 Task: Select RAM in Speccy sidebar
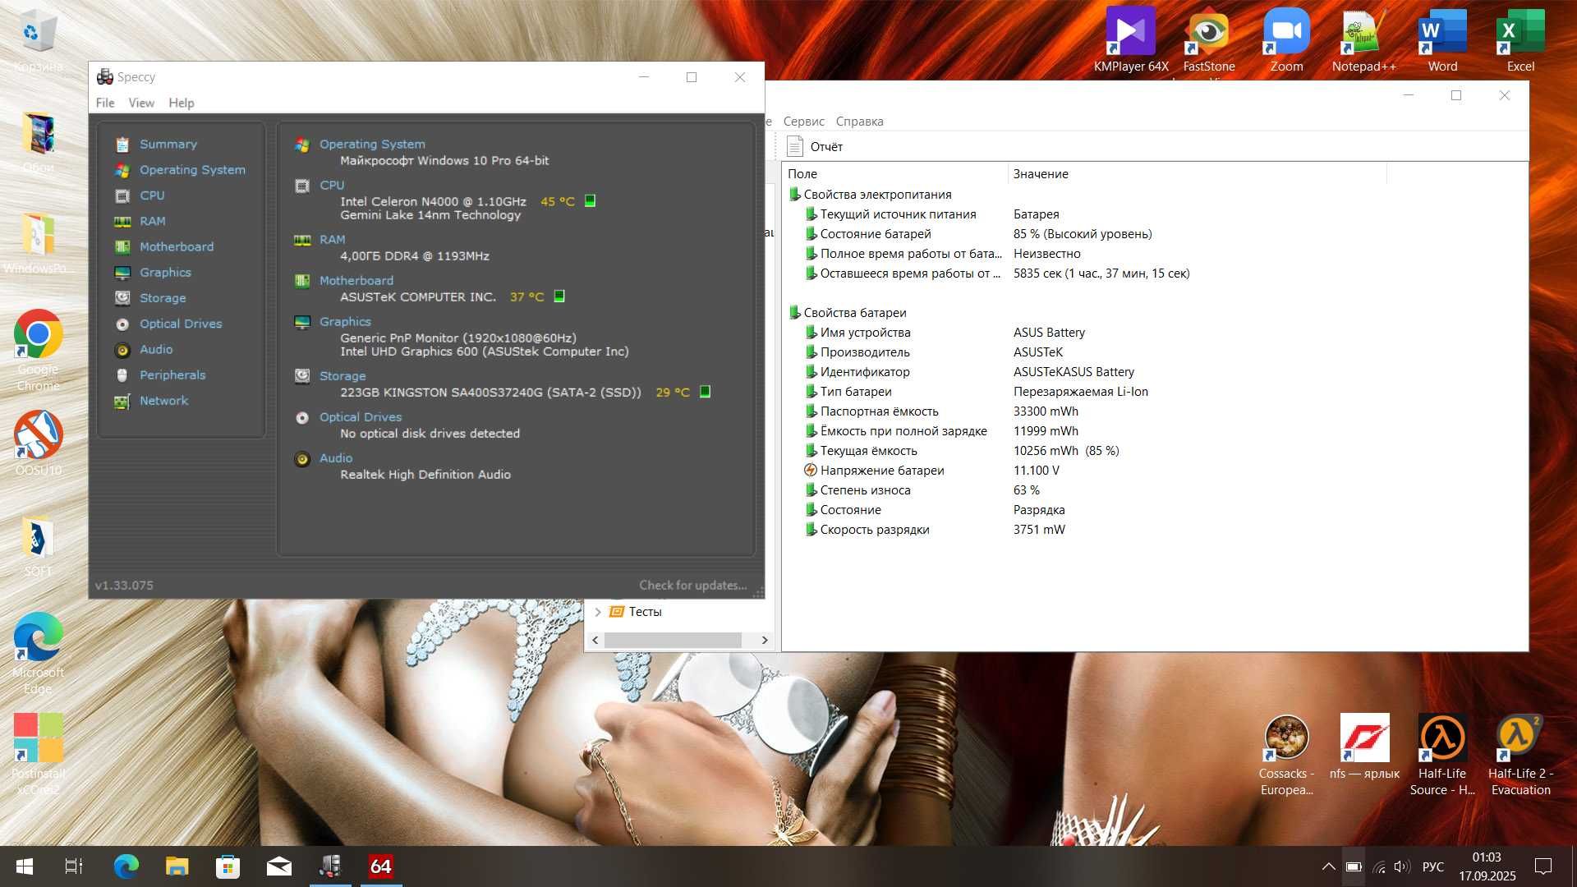pos(153,221)
